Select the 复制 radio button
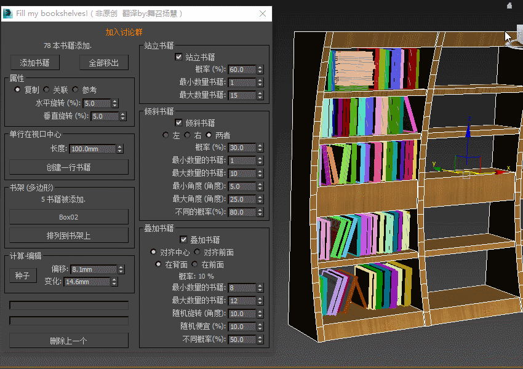The width and height of the screenshot is (523, 369). 17,89
